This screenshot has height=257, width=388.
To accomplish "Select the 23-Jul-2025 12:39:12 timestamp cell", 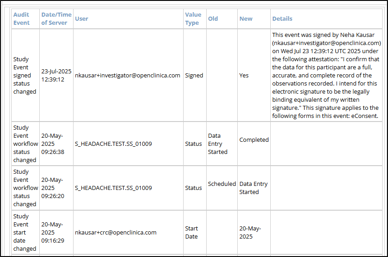I will click(56, 76).
